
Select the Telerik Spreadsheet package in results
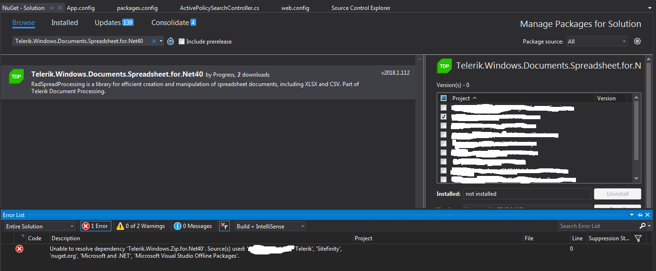[208, 82]
